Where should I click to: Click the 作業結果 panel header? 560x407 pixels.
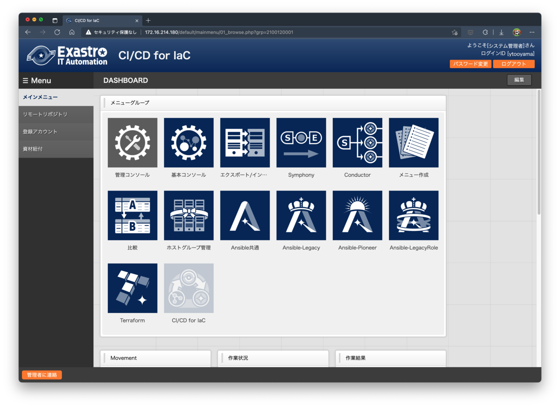point(391,358)
